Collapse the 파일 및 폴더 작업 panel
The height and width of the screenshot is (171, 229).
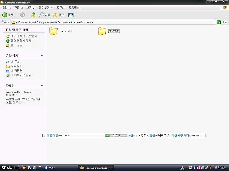click(42, 30)
